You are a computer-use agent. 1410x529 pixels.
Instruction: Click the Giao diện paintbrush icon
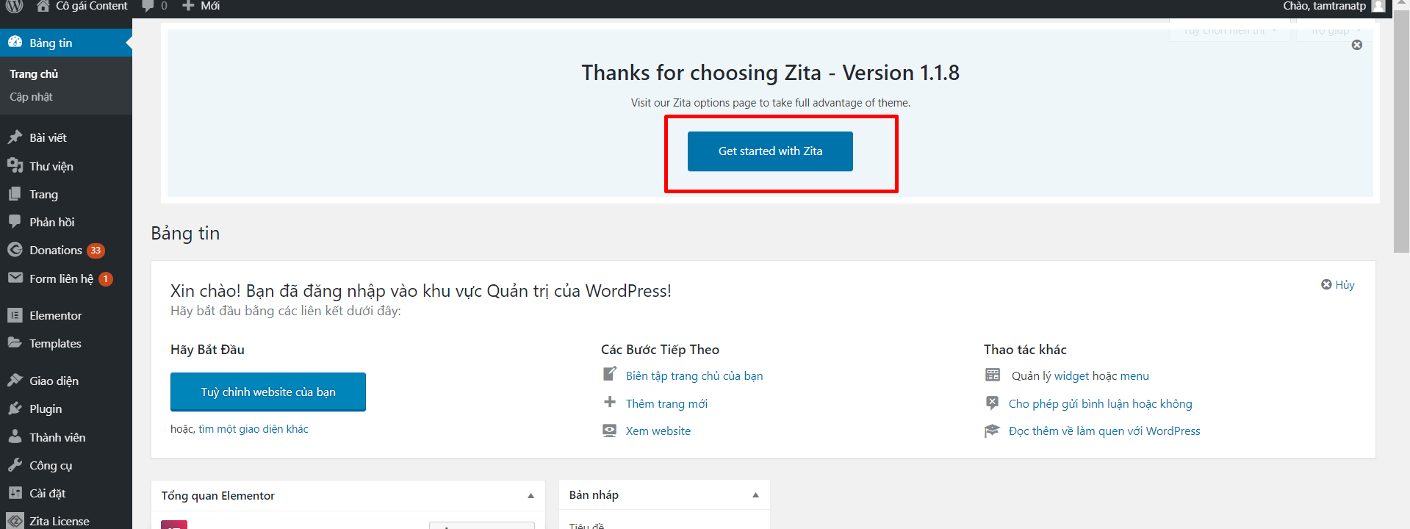pos(15,380)
